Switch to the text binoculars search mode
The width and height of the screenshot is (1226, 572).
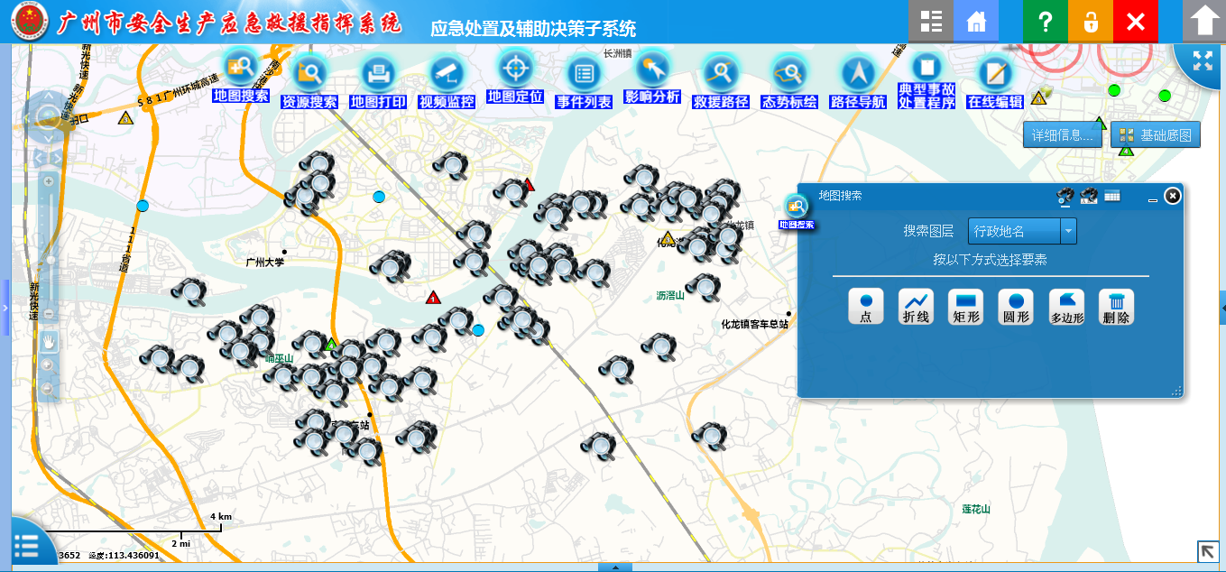(x=1089, y=196)
